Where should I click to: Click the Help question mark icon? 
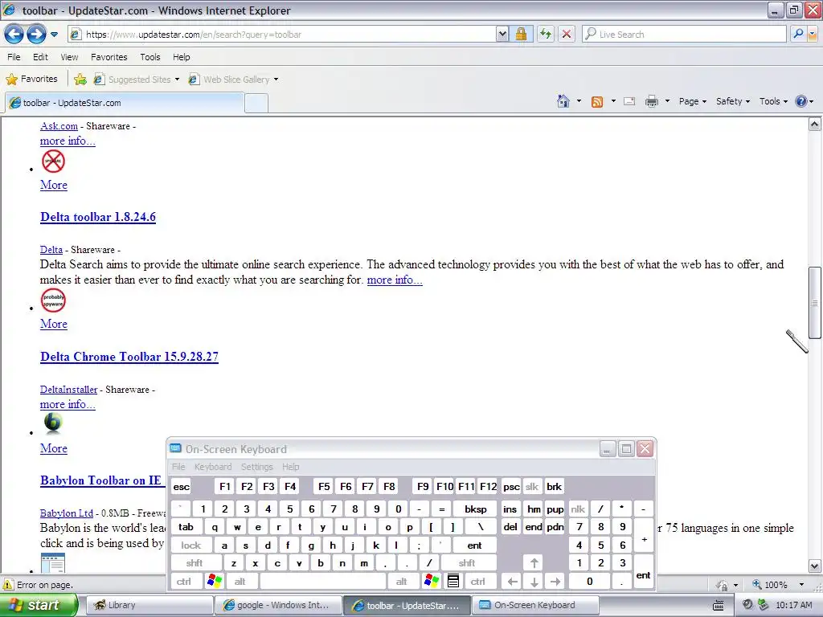[801, 101]
